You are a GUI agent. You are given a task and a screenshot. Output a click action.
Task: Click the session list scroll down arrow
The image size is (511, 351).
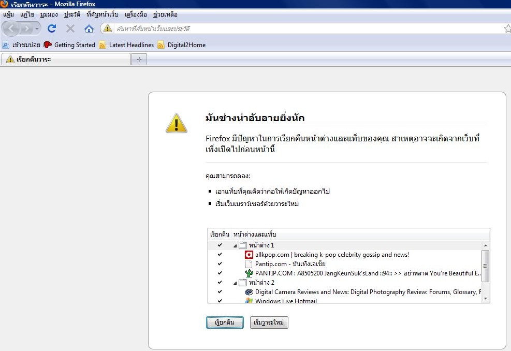click(x=486, y=298)
